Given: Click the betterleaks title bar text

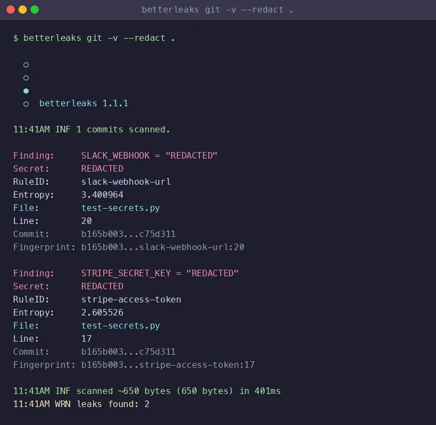Looking at the screenshot, I should [217, 9].
